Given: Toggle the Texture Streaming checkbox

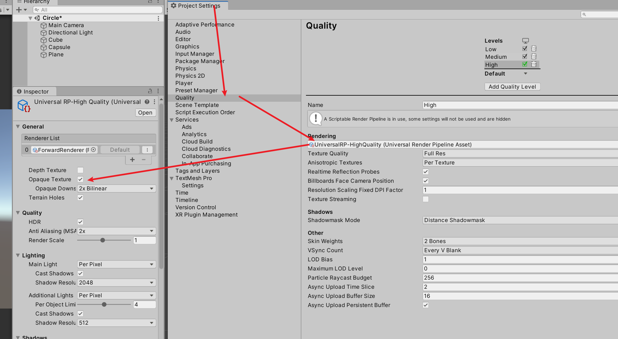Looking at the screenshot, I should (x=426, y=199).
